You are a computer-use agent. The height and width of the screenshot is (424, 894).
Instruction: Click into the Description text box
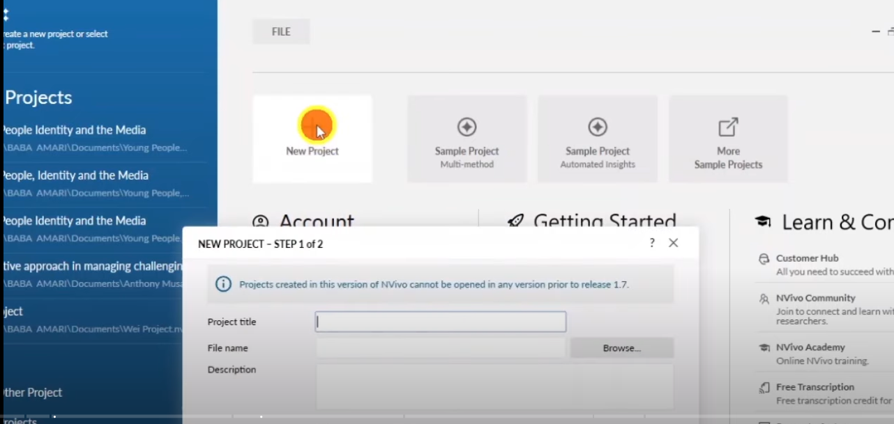coord(494,386)
